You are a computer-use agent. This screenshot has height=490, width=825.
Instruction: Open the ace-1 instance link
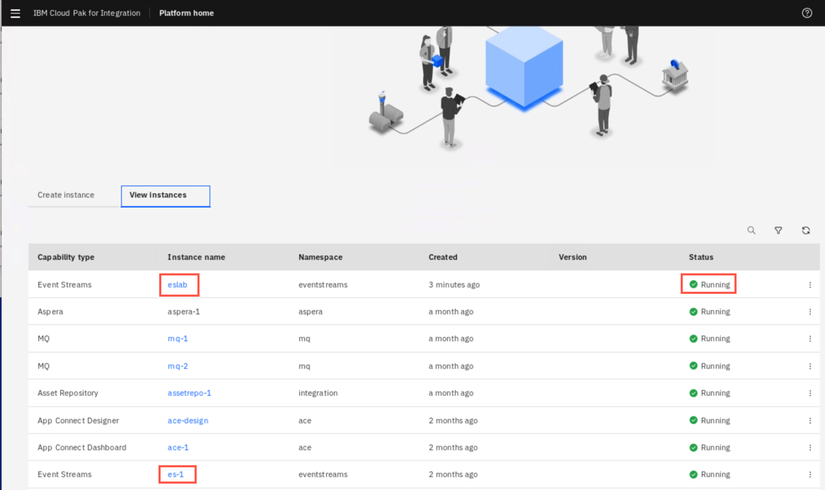[x=178, y=448]
